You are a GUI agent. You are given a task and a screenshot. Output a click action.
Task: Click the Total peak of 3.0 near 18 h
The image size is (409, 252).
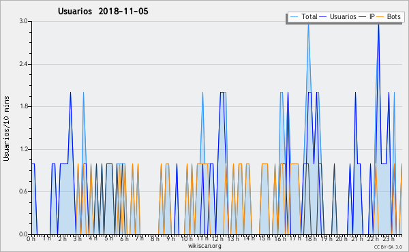pos(308,25)
